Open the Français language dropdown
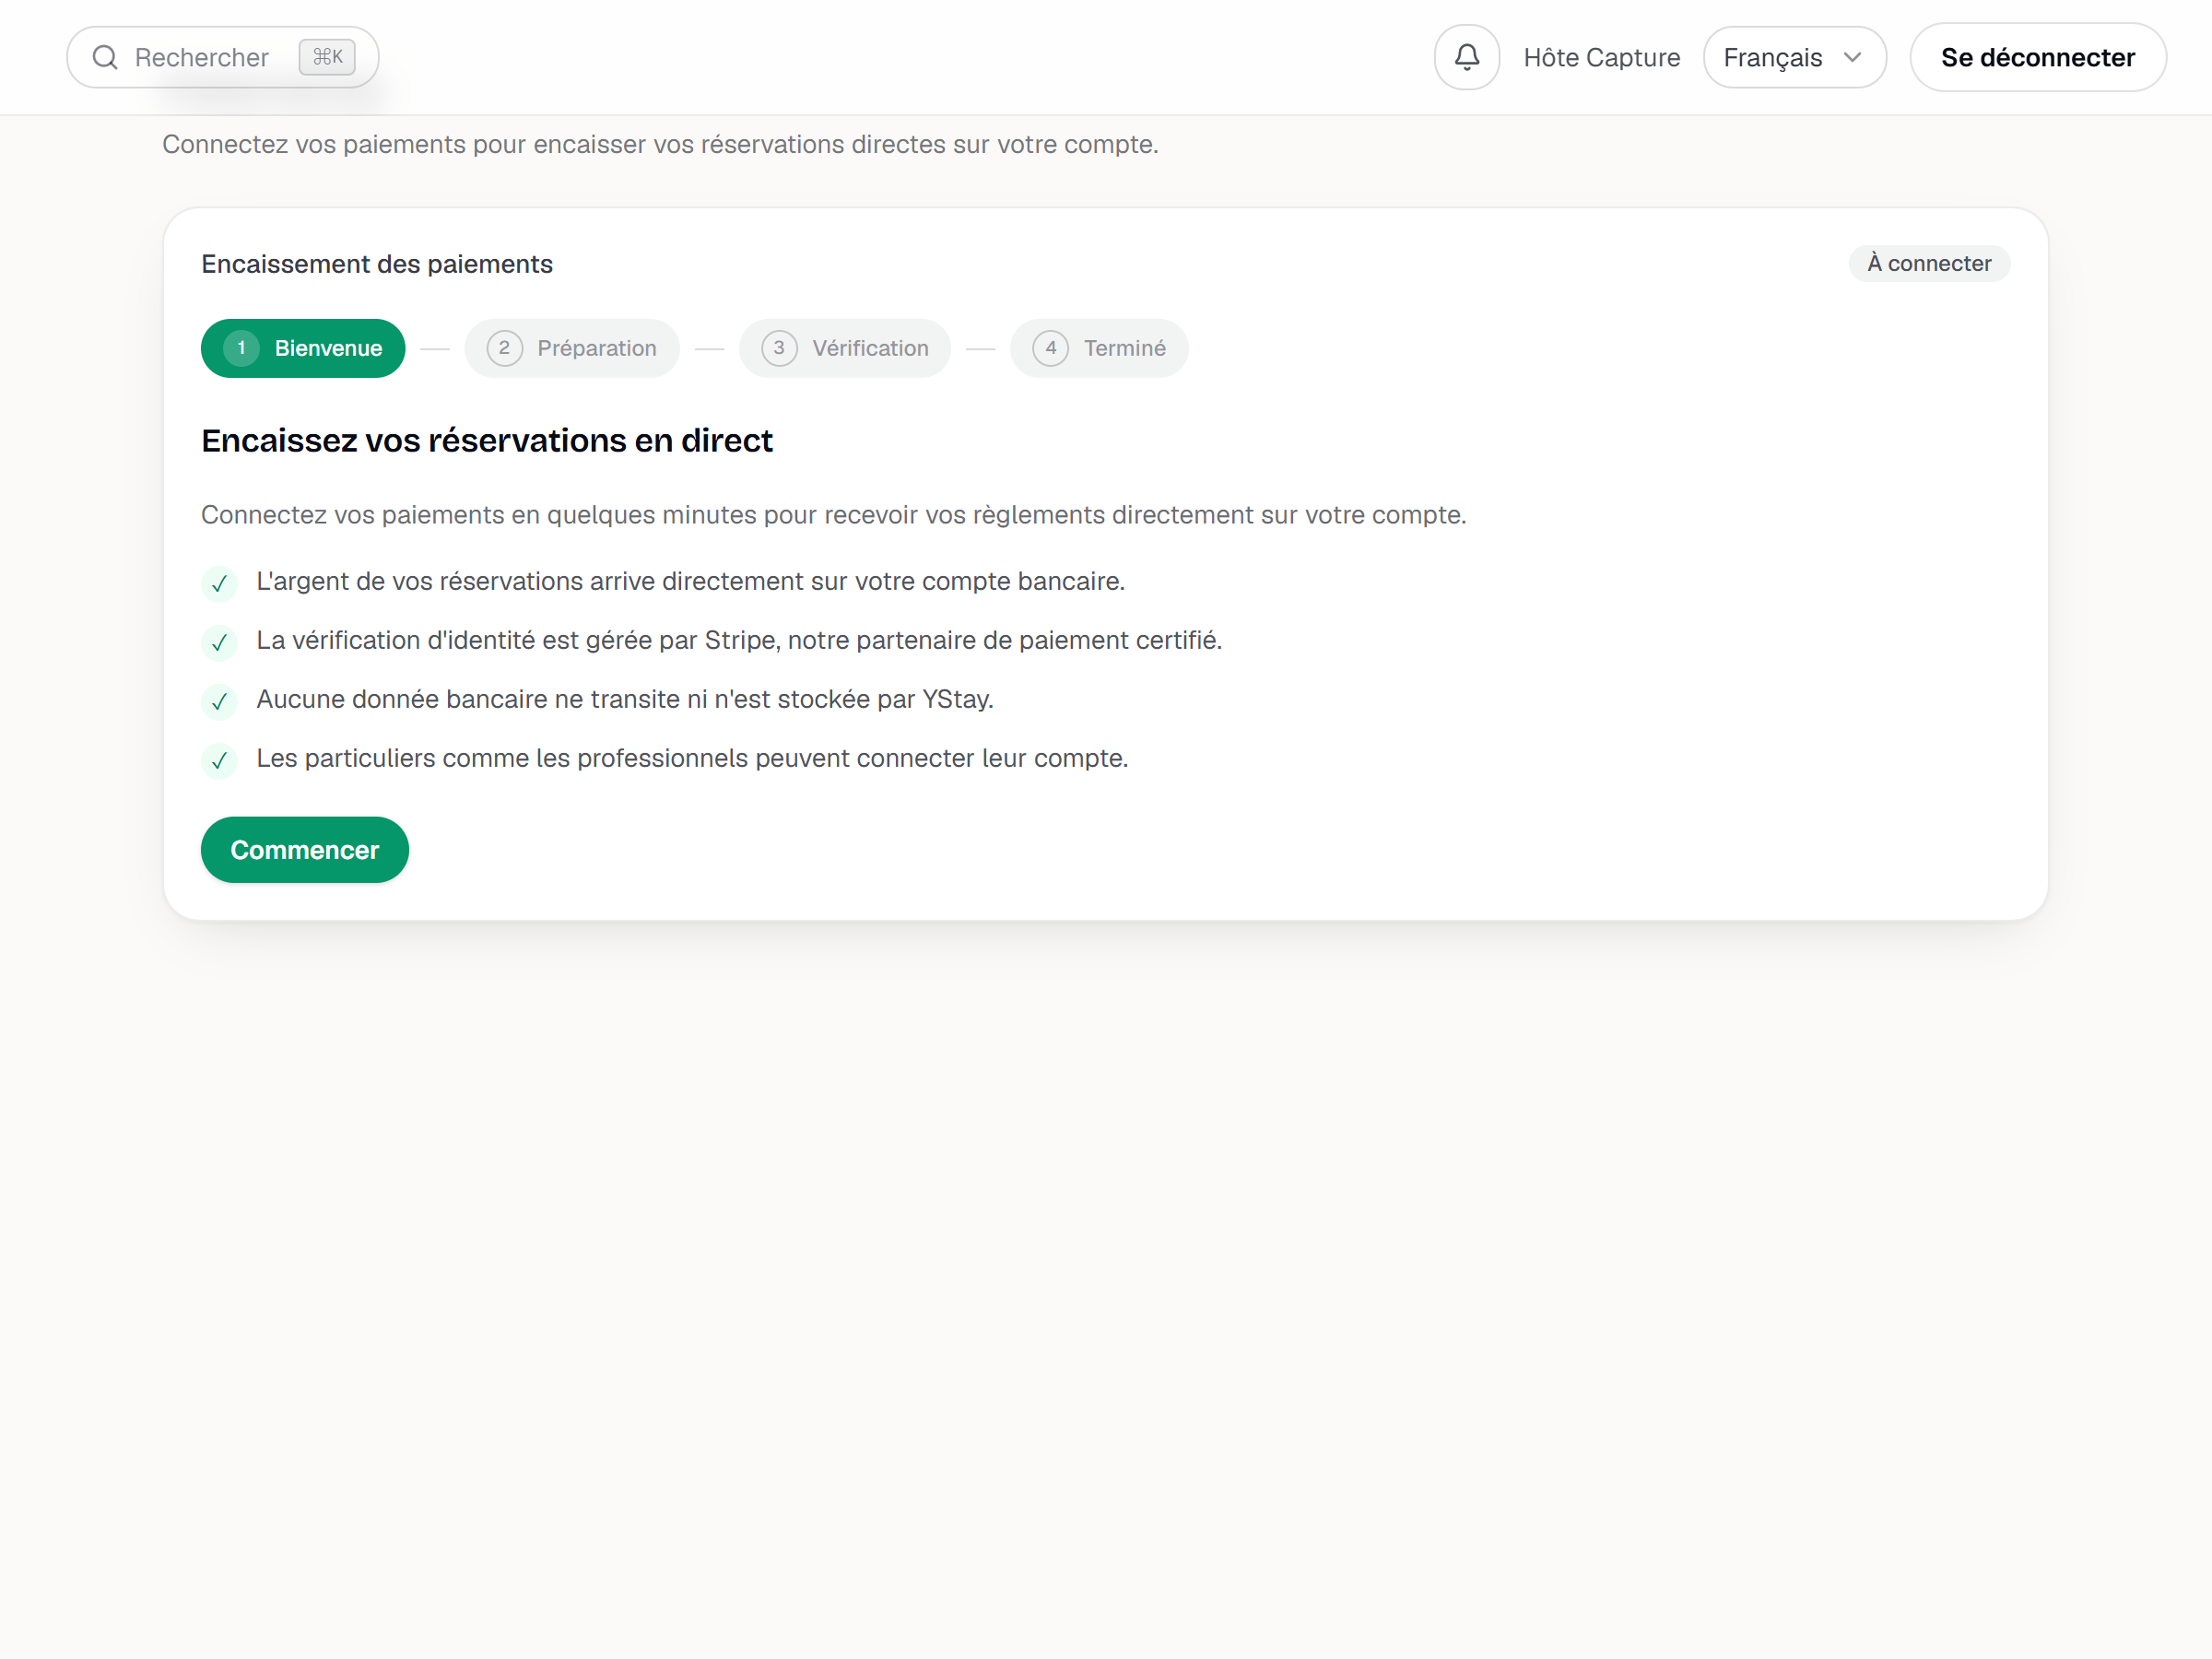Viewport: 2212px width, 1659px height. [1794, 57]
